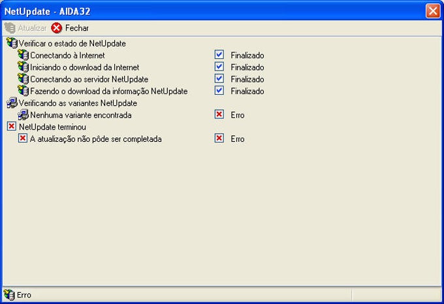
Task: Click the icon beside Iniciando o download da Internet
Action: [24, 67]
